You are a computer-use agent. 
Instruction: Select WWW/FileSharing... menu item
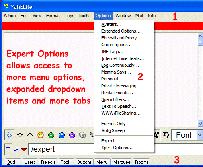(124, 113)
